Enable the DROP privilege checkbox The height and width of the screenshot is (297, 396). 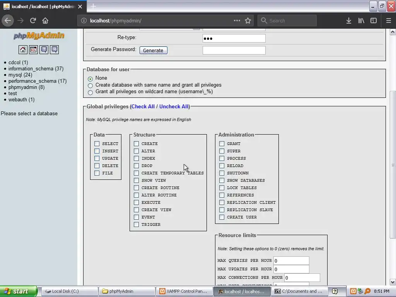click(137, 166)
